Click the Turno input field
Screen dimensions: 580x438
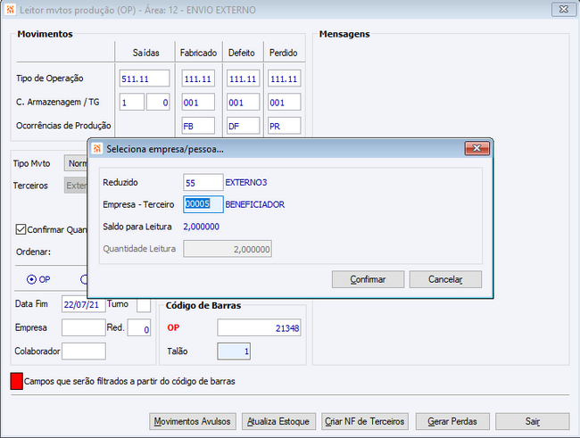pyautogui.click(x=144, y=306)
